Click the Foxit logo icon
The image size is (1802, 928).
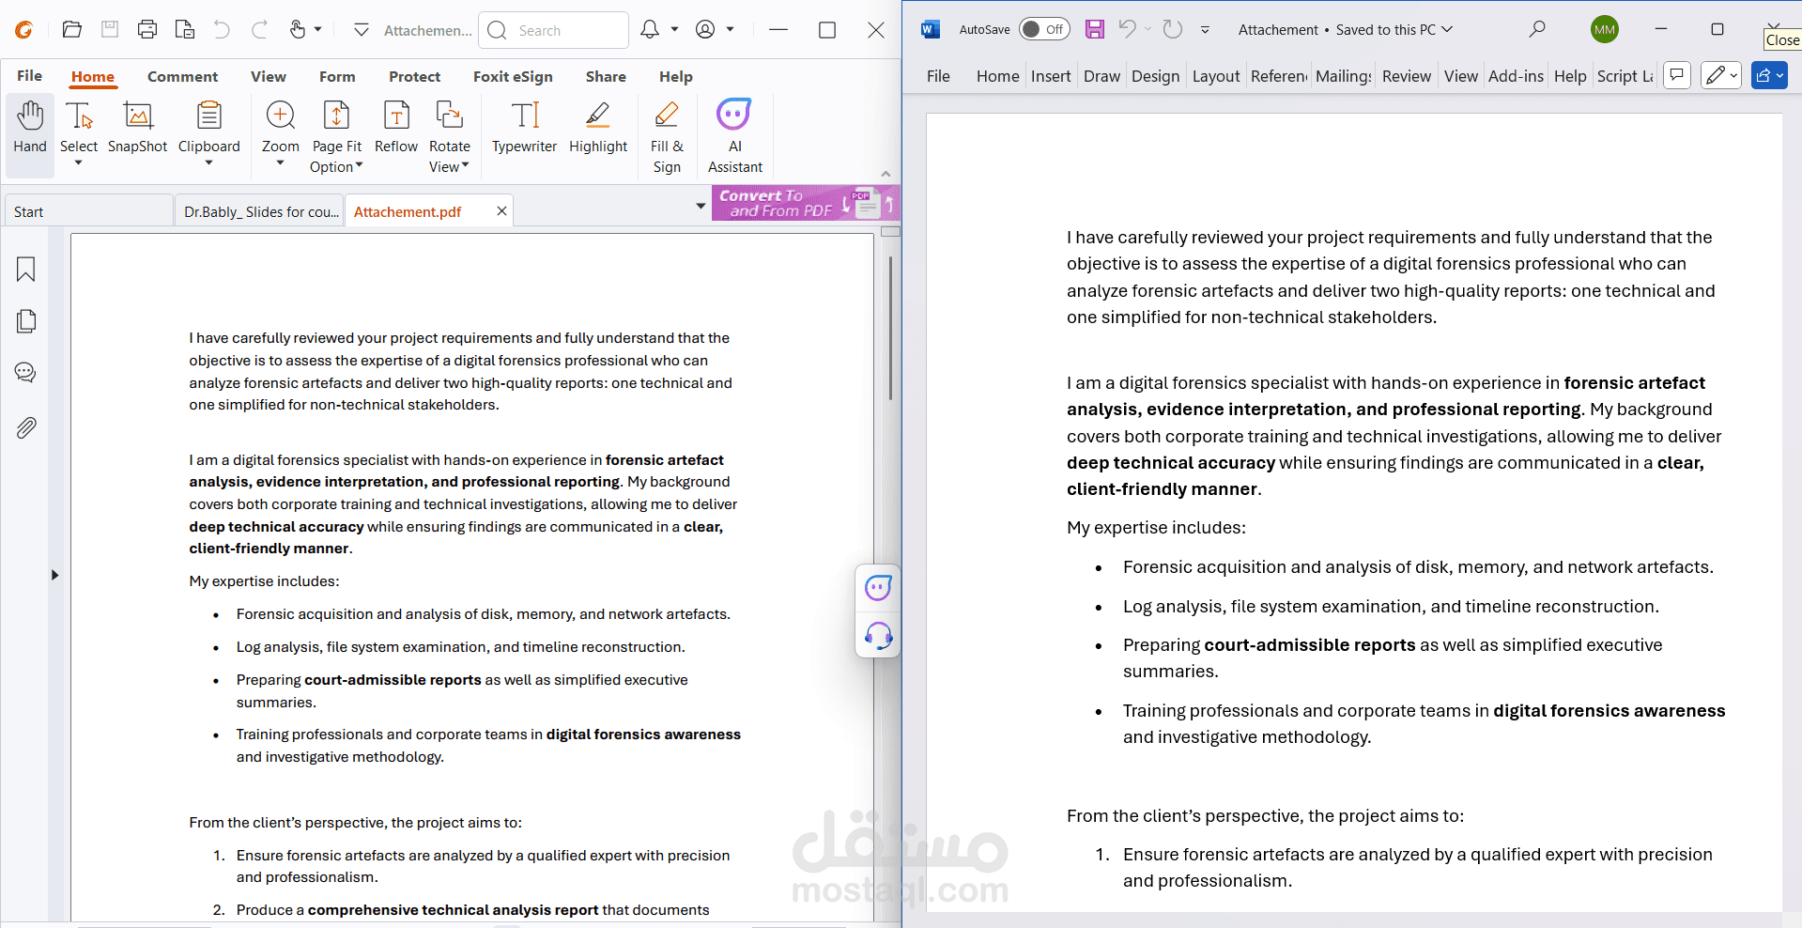pyautogui.click(x=24, y=30)
